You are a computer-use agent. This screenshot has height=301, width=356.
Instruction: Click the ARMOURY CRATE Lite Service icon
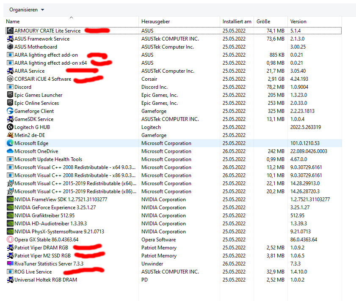point(10,30)
